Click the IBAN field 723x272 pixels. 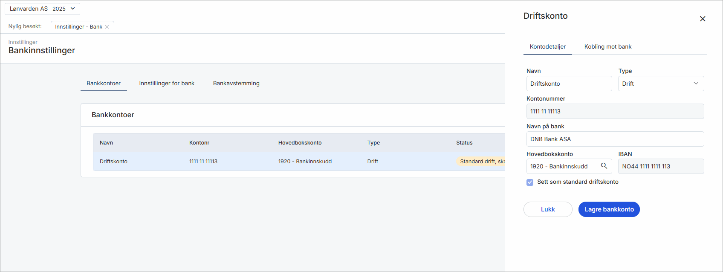coord(660,166)
